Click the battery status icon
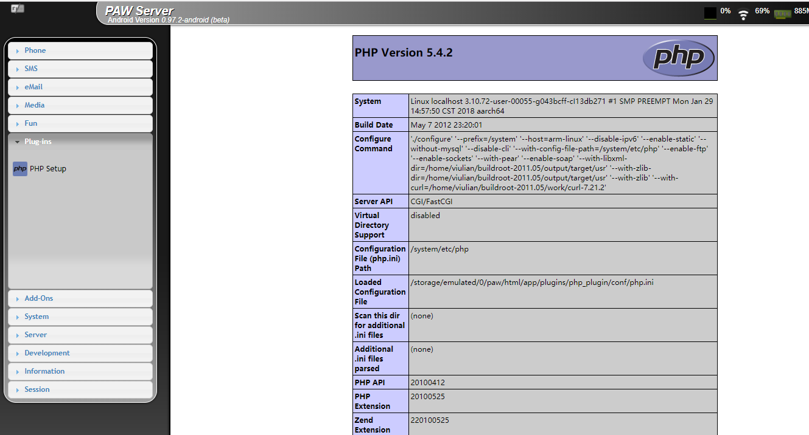The height and width of the screenshot is (435, 809). [710, 12]
